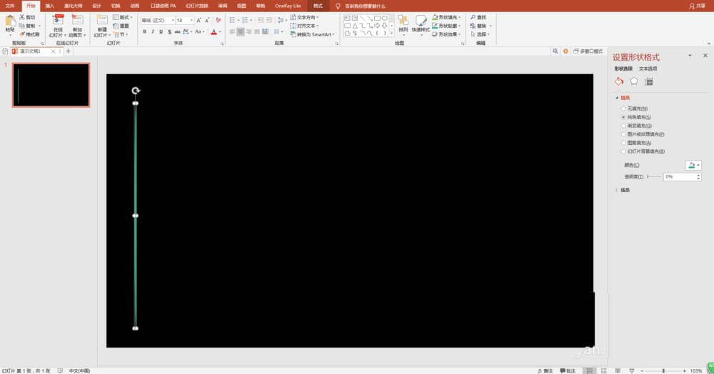Toggle italic (I) formatting
The image size is (714, 374).
[153, 32]
